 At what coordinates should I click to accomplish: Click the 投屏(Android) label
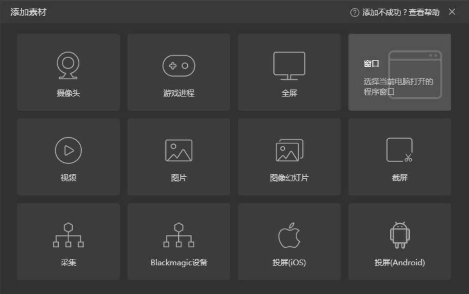click(x=400, y=263)
